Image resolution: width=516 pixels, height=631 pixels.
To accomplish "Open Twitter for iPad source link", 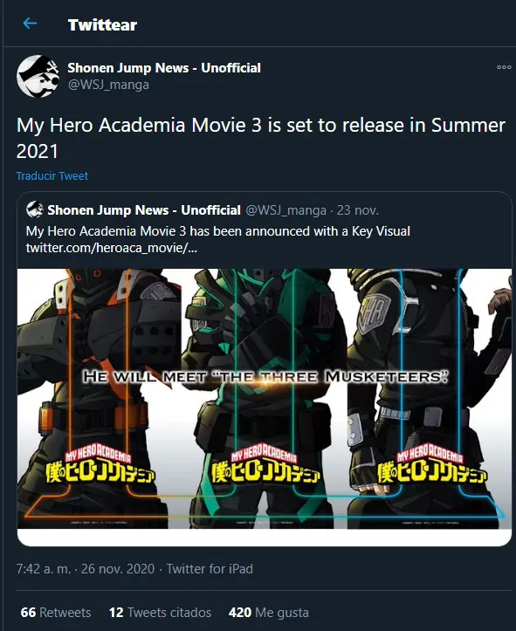I will coord(210,569).
